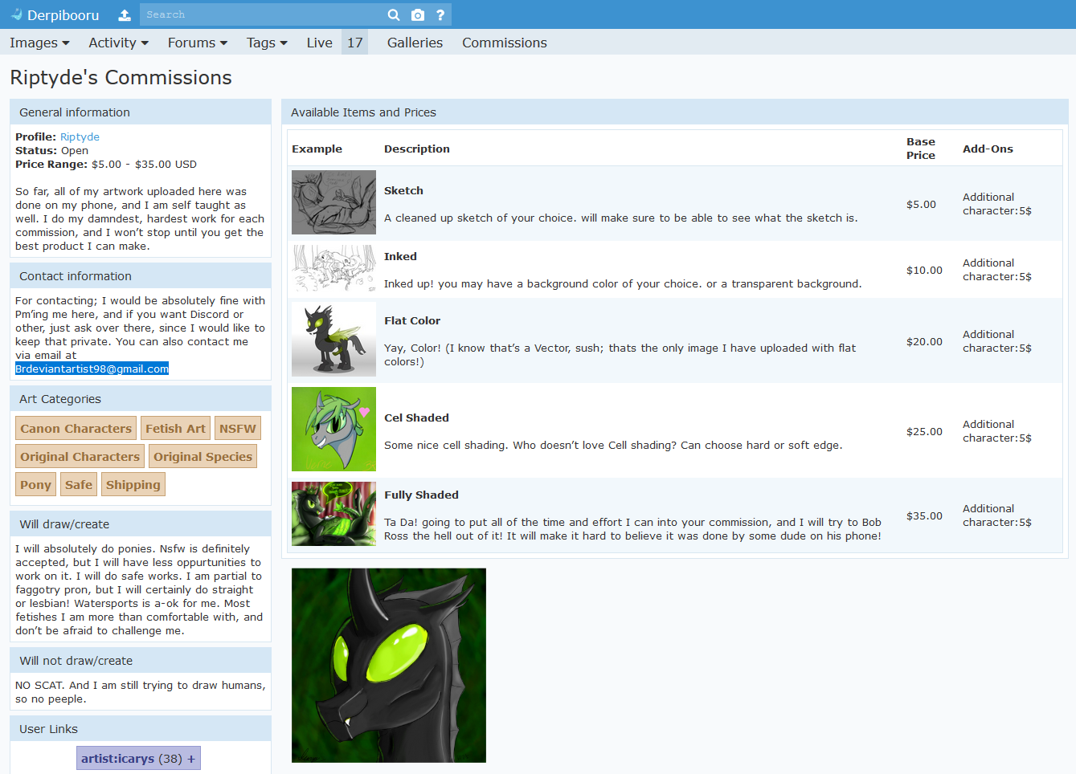Click the Derpibooru logo icon
This screenshot has height=774, width=1076.
click(x=16, y=14)
